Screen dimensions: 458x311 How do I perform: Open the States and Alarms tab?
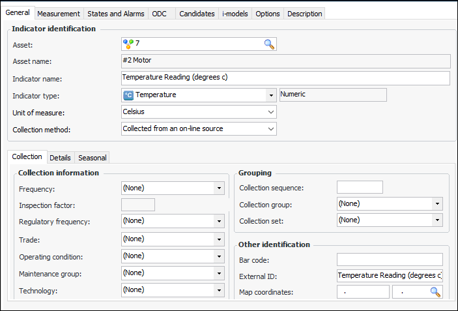click(x=115, y=14)
